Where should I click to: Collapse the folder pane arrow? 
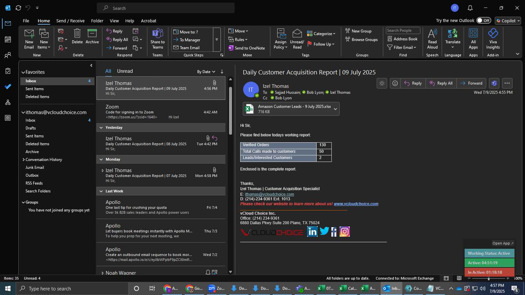click(91, 66)
